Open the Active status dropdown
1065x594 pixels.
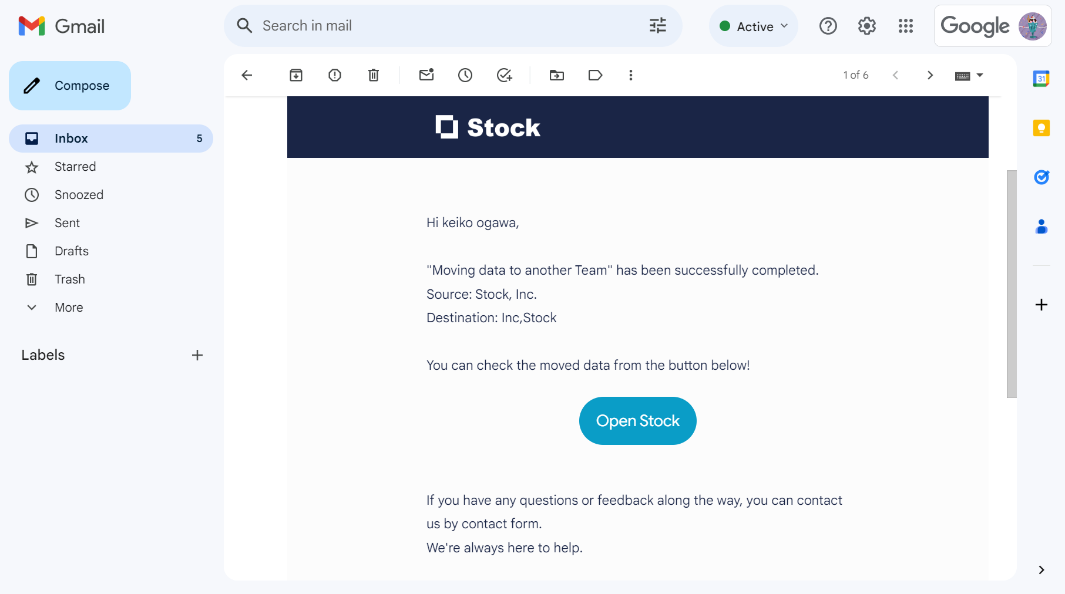[754, 26]
